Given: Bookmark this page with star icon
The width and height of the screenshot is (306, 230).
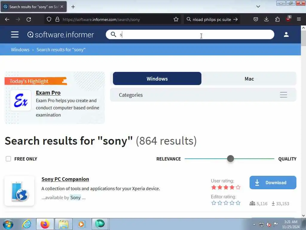Looking at the screenshot, I should pyautogui.click(x=176, y=19).
